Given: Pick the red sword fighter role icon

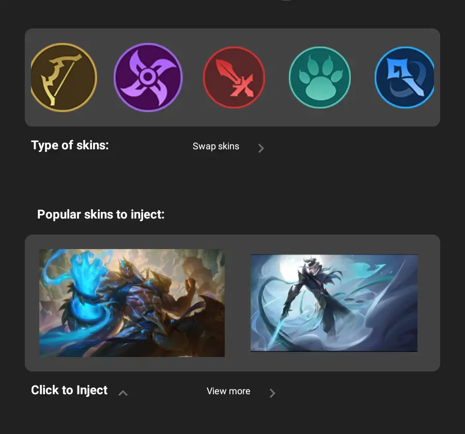Looking at the screenshot, I should pyautogui.click(x=234, y=78).
